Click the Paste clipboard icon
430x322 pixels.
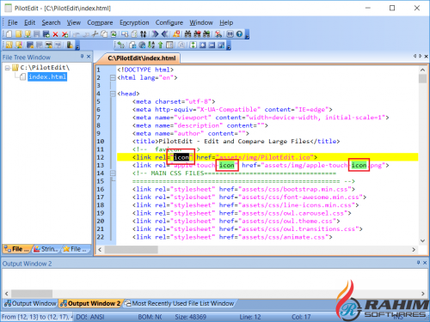(x=114, y=34)
